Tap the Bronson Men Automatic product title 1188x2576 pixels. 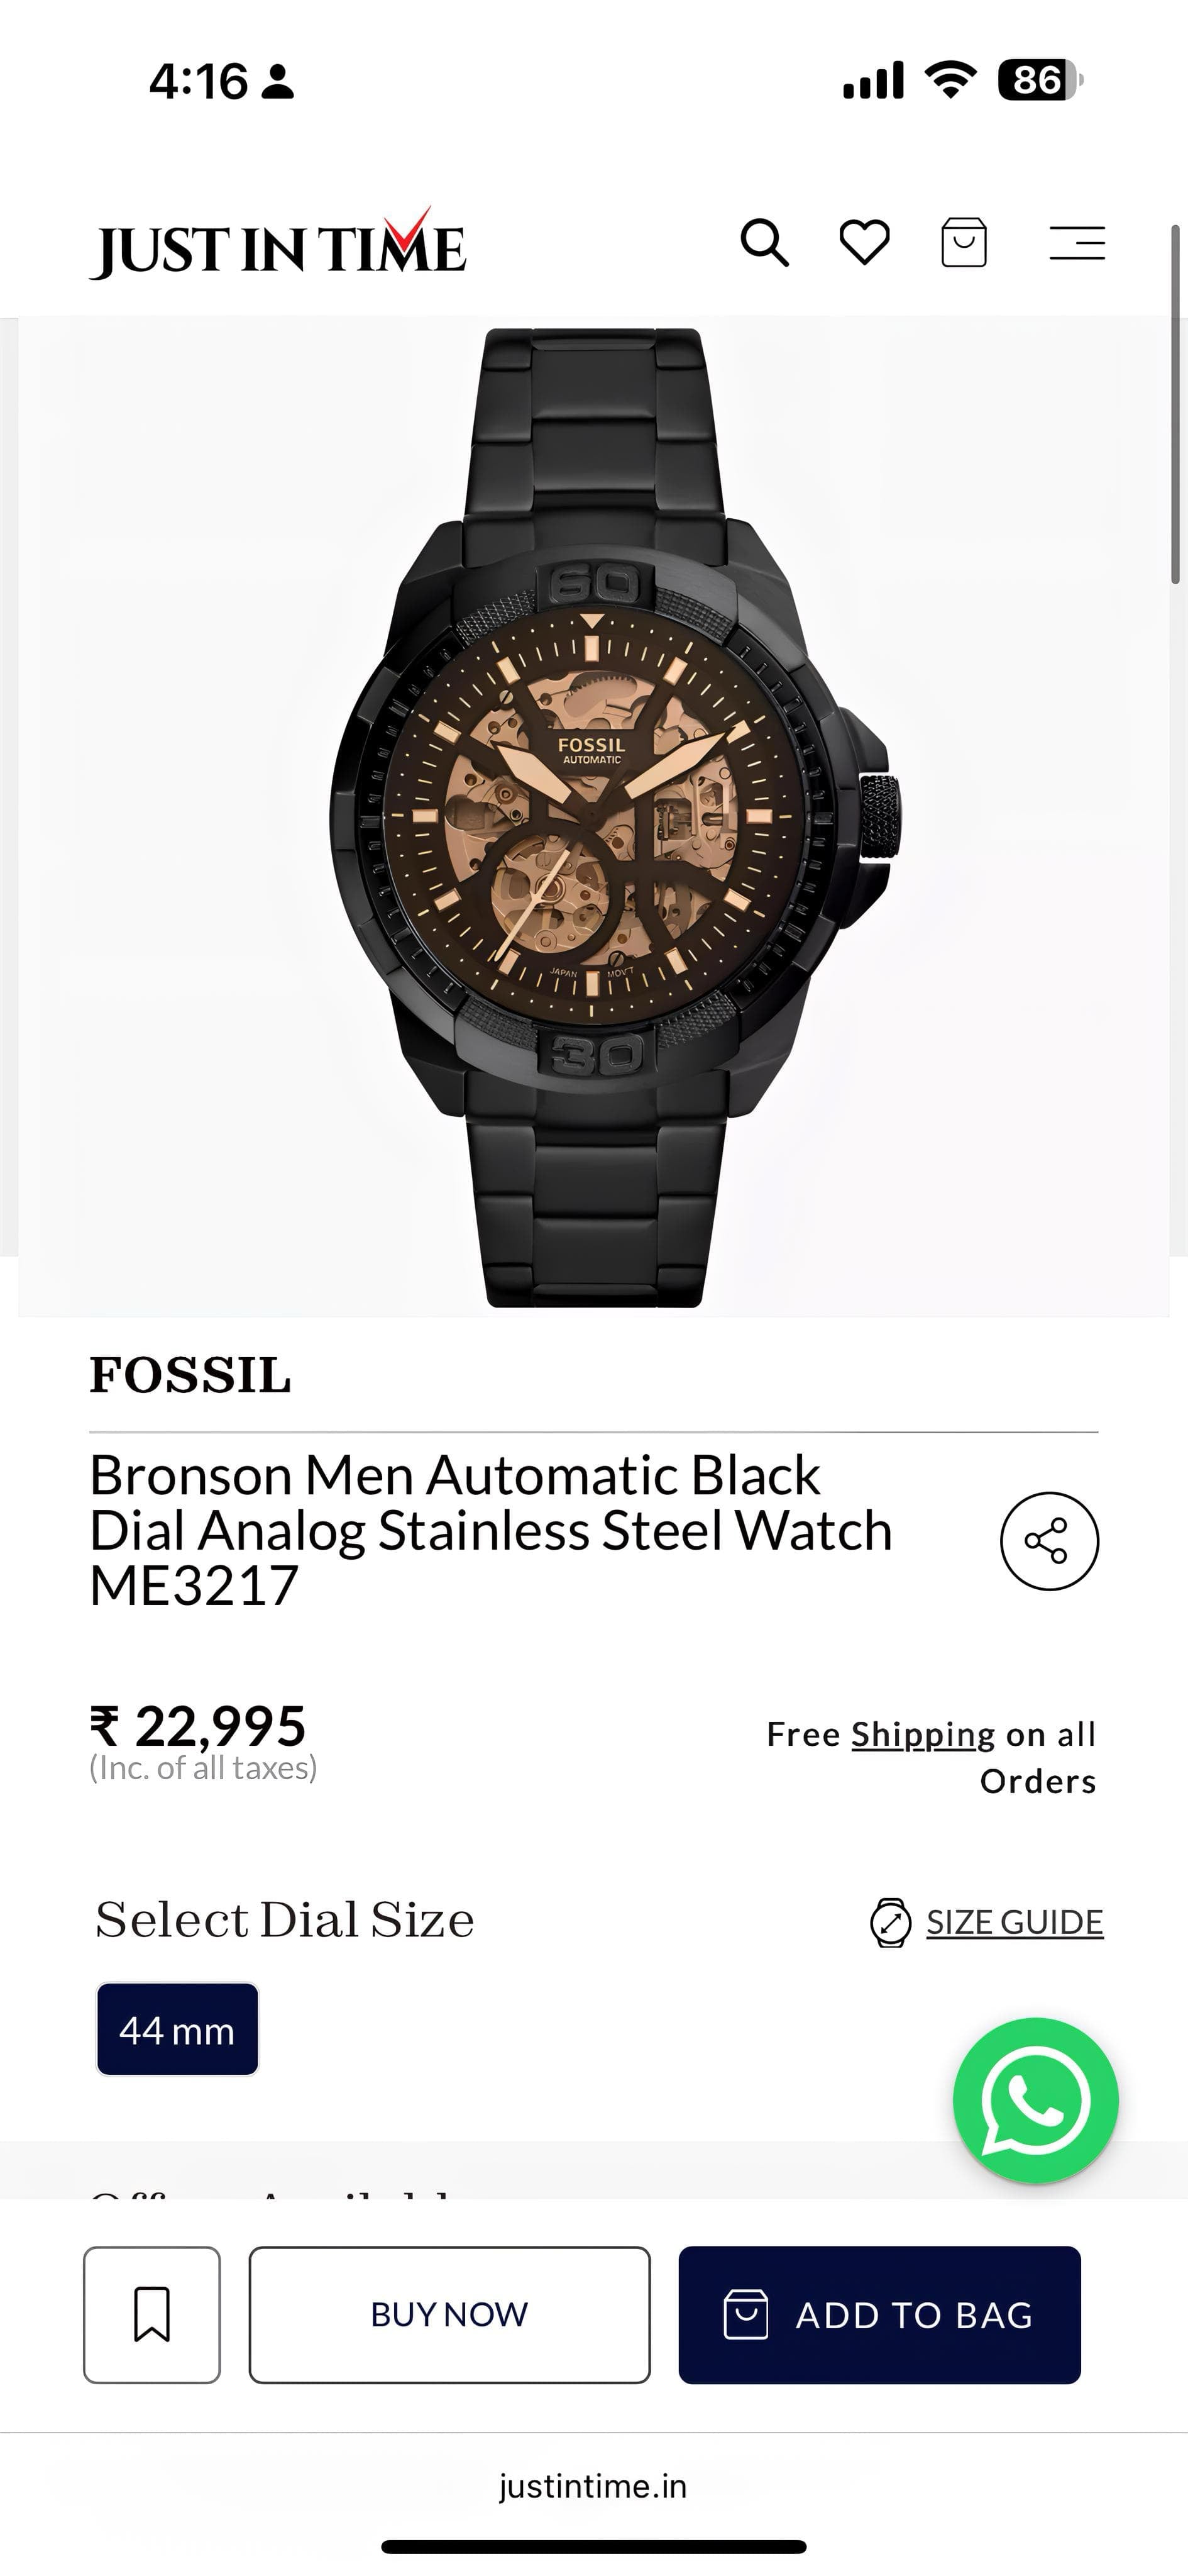point(490,1530)
